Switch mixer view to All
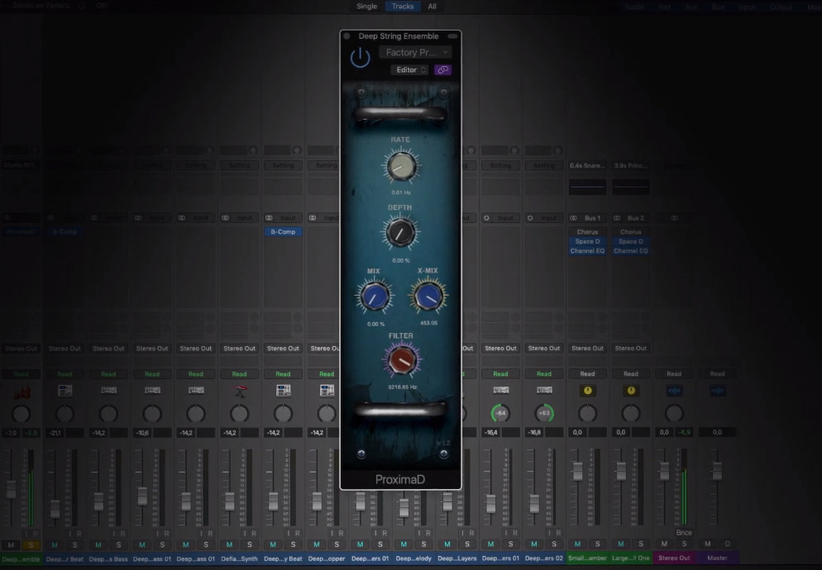This screenshot has height=570, width=822. click(x=432, y=7)
